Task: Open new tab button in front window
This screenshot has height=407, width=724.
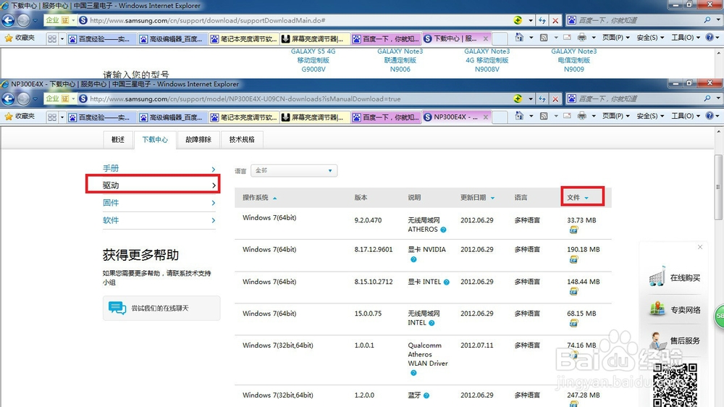Action: pos(500,117)
